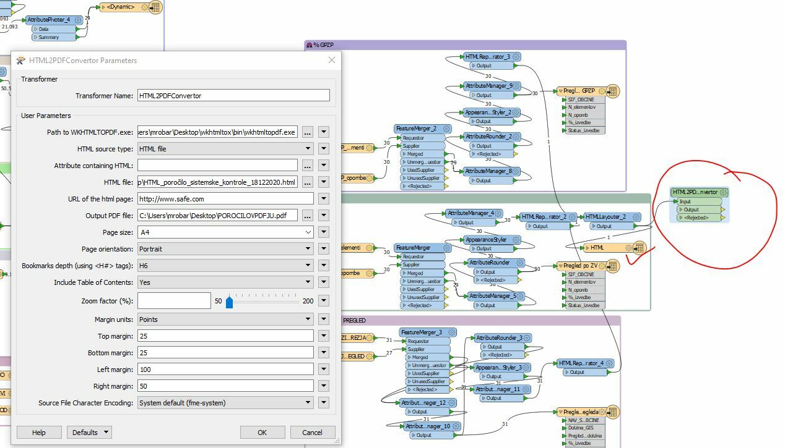The width and height of the screenshot is (785, 448).
Task: Expand the HTML writer feature type
Action: pos(586,248)
